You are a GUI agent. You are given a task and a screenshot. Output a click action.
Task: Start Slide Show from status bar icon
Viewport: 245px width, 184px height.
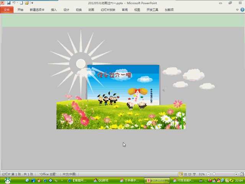[194, 174]
